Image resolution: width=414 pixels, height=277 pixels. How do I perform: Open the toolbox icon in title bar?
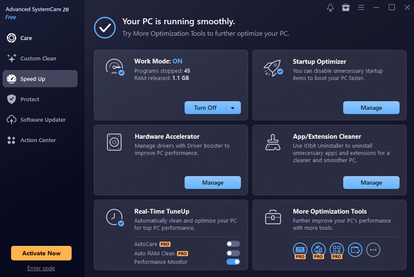point(346,7)
